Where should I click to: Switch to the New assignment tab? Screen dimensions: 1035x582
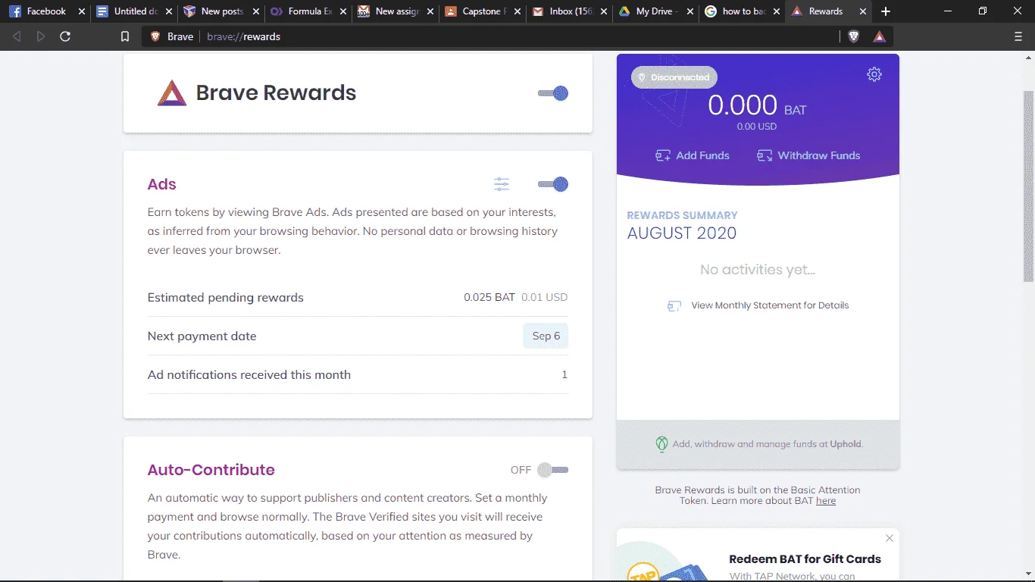[396, 11]
